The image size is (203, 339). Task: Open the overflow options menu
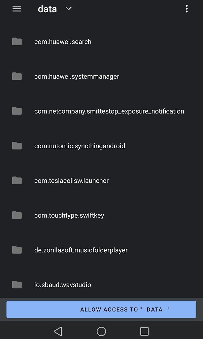coord(187,9)
